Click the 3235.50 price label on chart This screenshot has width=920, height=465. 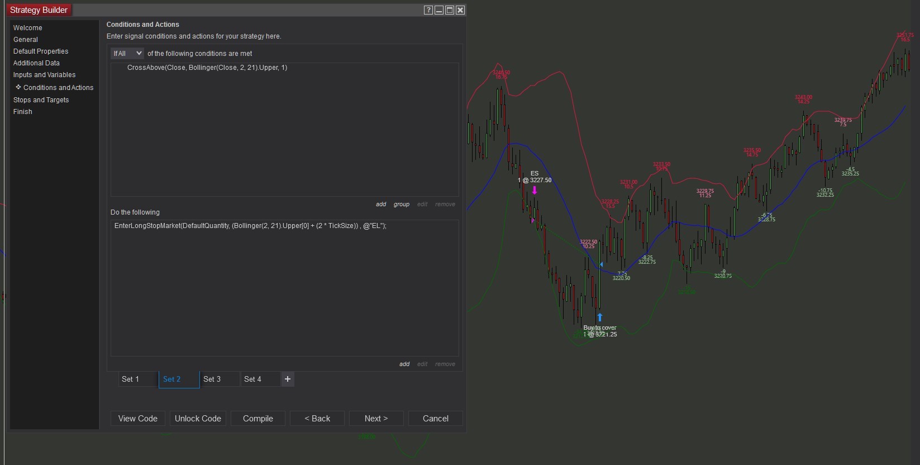pos(752,150)
